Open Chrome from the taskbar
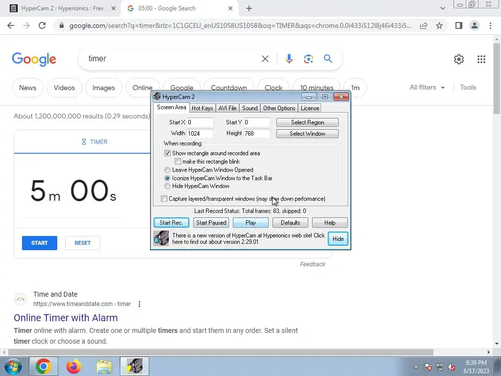This screenshot has height=376, width=501. point(44,366)
